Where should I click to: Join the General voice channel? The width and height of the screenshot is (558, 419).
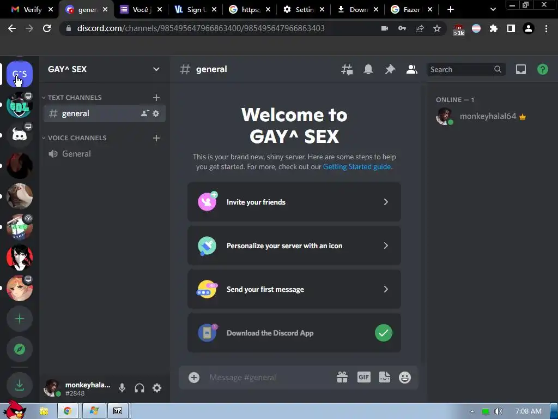click(x=104, y=153)
